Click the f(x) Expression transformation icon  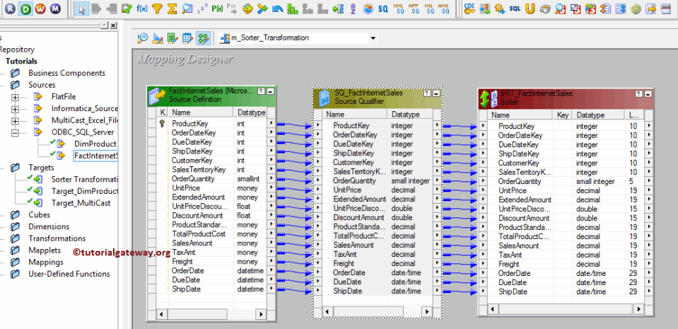pyautogui.click(x=142, y=8)
